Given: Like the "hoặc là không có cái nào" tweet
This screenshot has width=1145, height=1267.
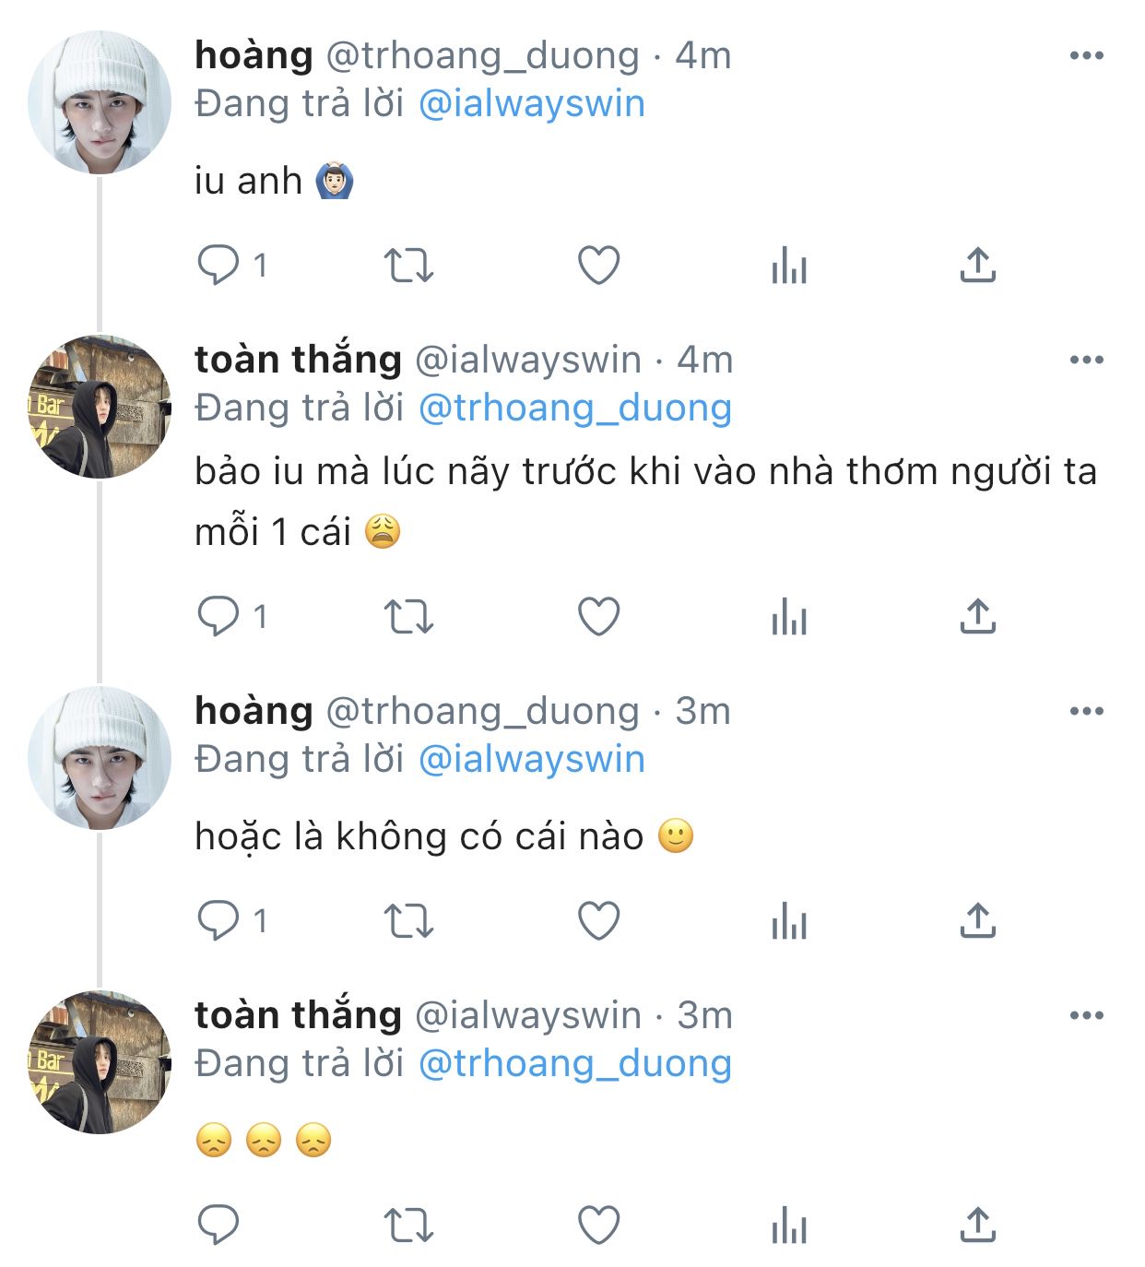Looking at the screenshot, I should point(598,920).
